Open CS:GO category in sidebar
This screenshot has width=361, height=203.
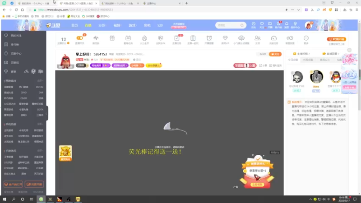[24, 98]
